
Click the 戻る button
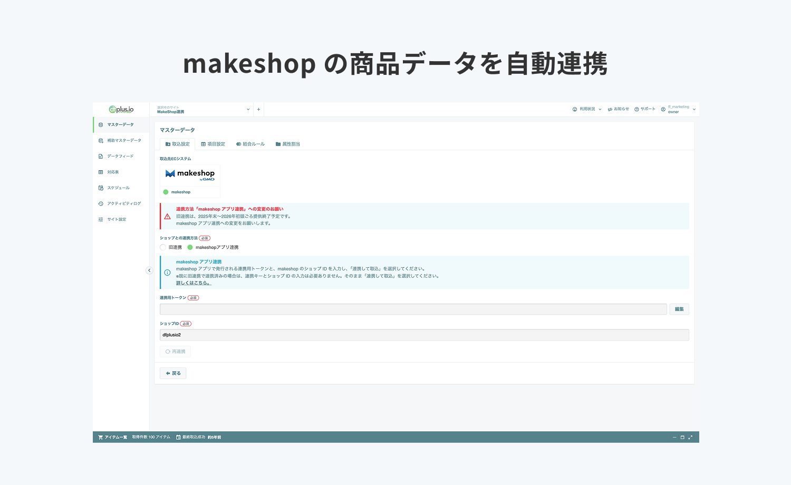(x=172, y=373)
